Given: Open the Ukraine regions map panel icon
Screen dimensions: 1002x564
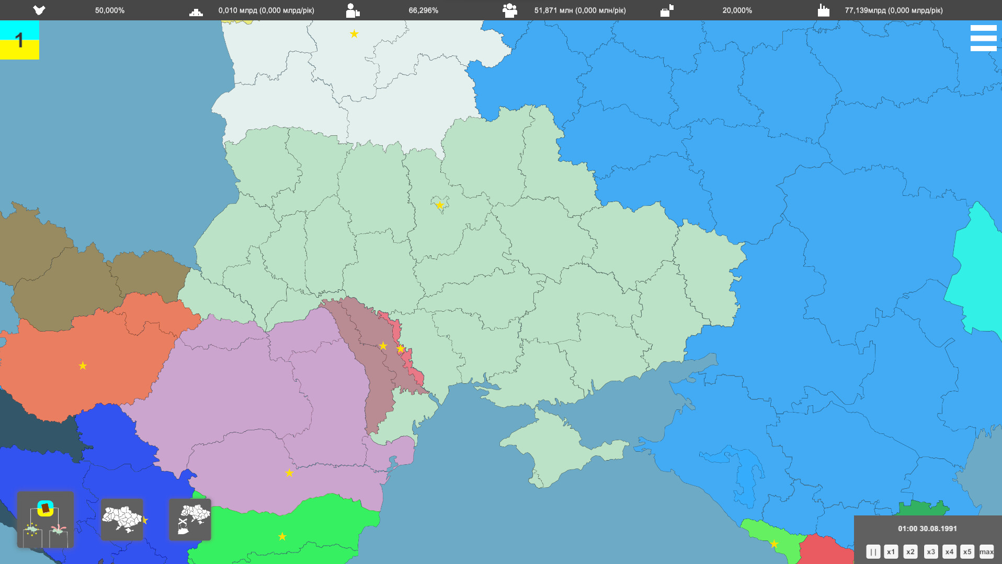Looking at the screenshot, I should click(x=122, y=520).
